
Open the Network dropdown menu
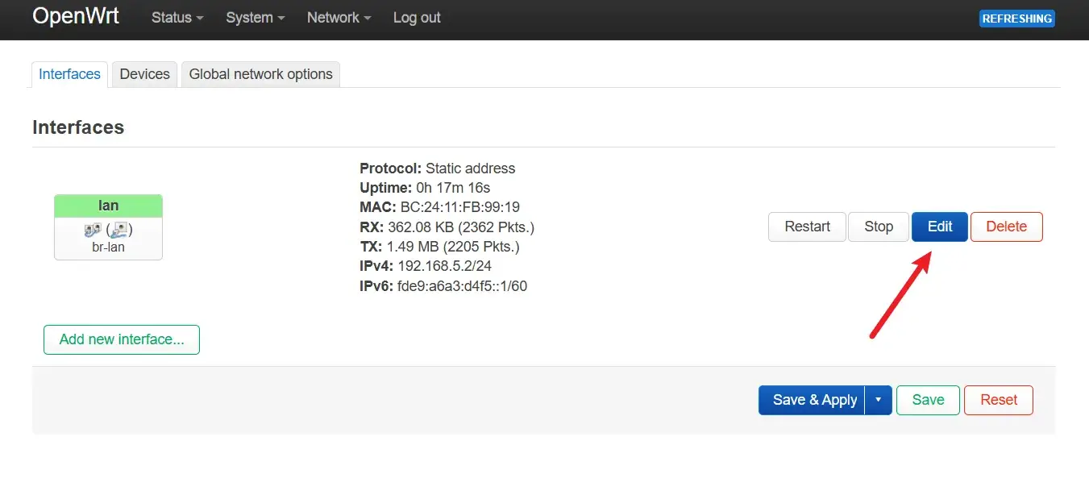pyautogui.click(x=339, y=18)
